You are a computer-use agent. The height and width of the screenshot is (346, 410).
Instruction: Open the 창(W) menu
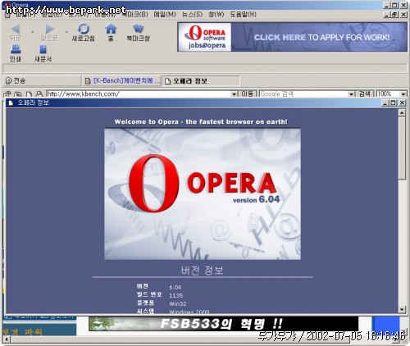(216, 15)
